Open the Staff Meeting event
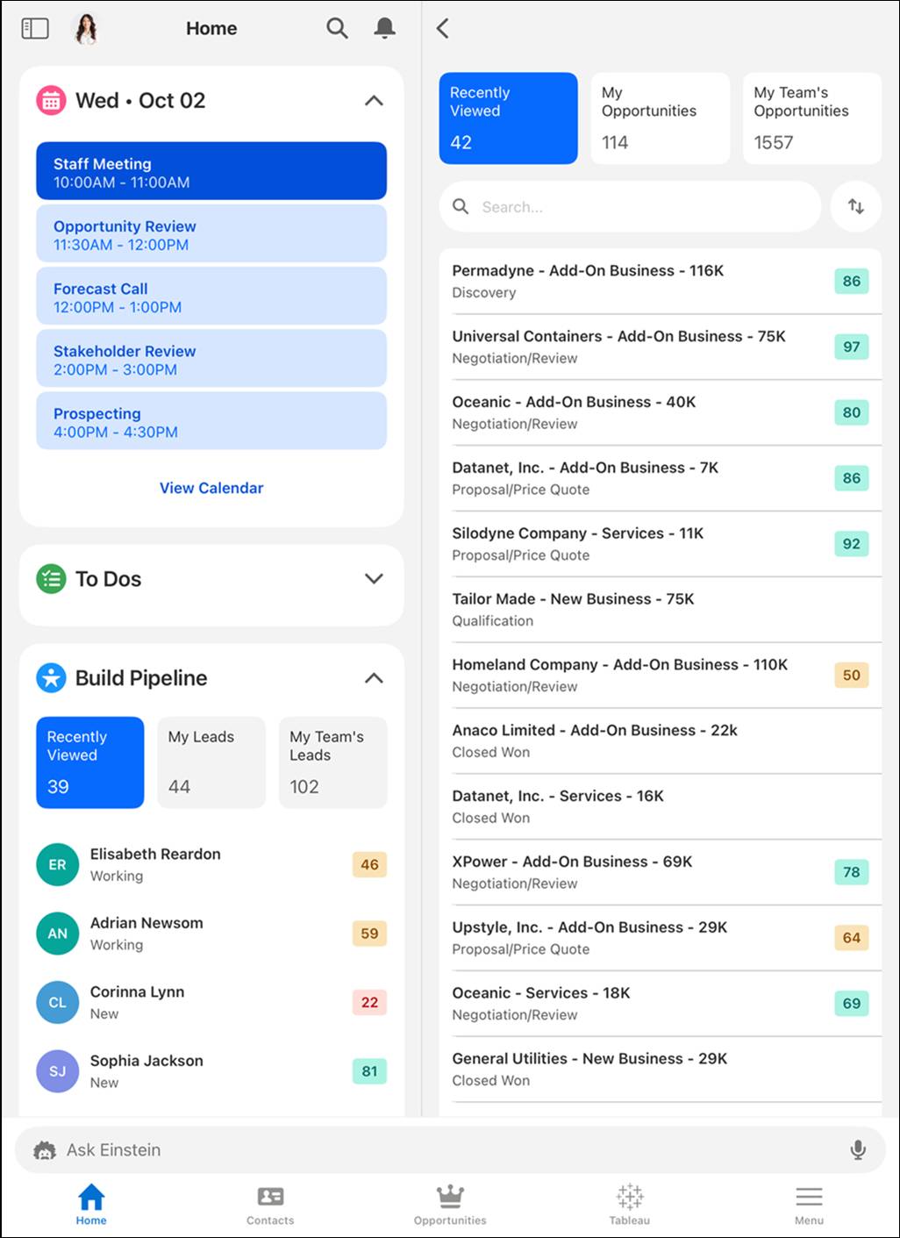This screenshot has height=1238, width=900. click(x=211, y=171)
